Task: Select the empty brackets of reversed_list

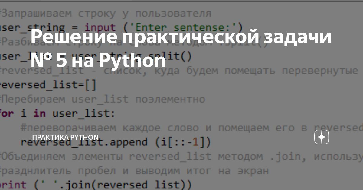Action: pos(91,84)
